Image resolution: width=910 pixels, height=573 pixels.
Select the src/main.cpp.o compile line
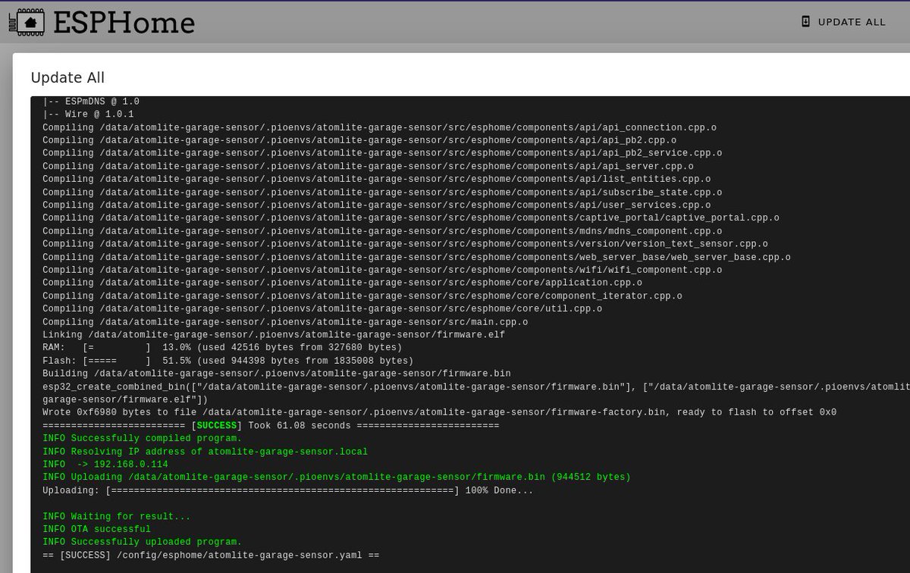click(x=285, y=321)
